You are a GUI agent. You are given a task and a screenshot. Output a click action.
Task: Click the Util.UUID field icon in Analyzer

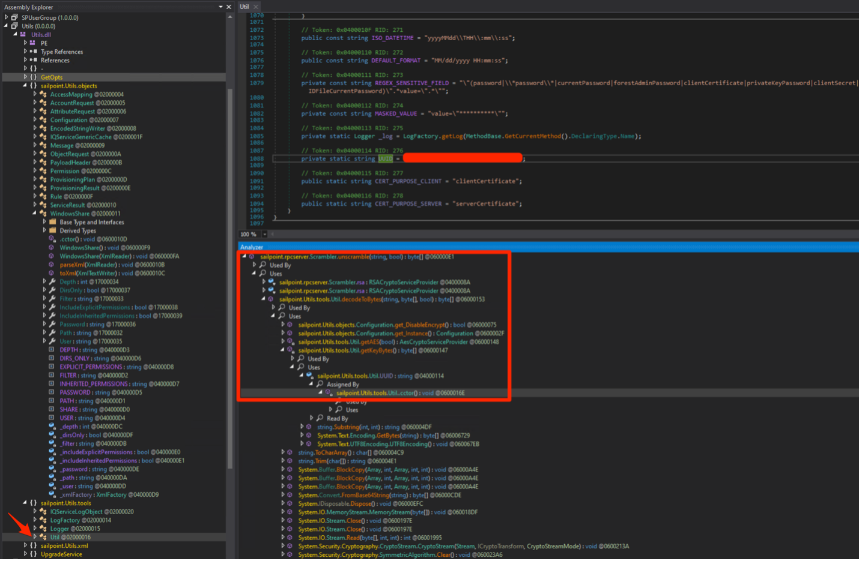pyautogui.click(x=309, y=376)
